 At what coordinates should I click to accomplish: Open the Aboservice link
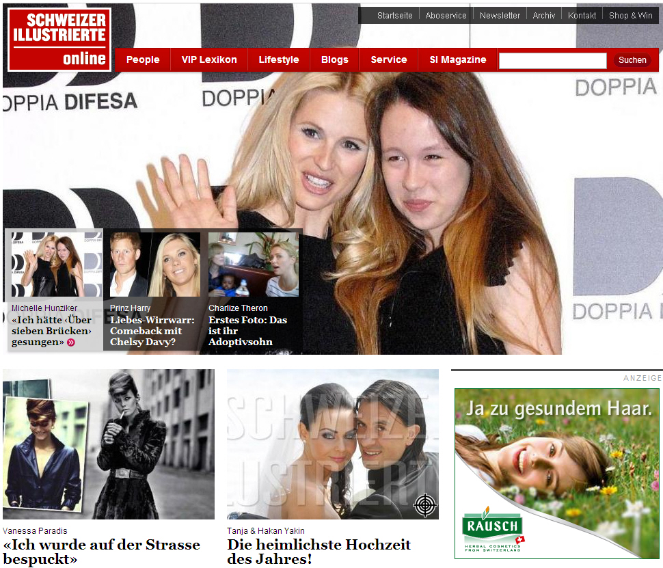point(446,16)
